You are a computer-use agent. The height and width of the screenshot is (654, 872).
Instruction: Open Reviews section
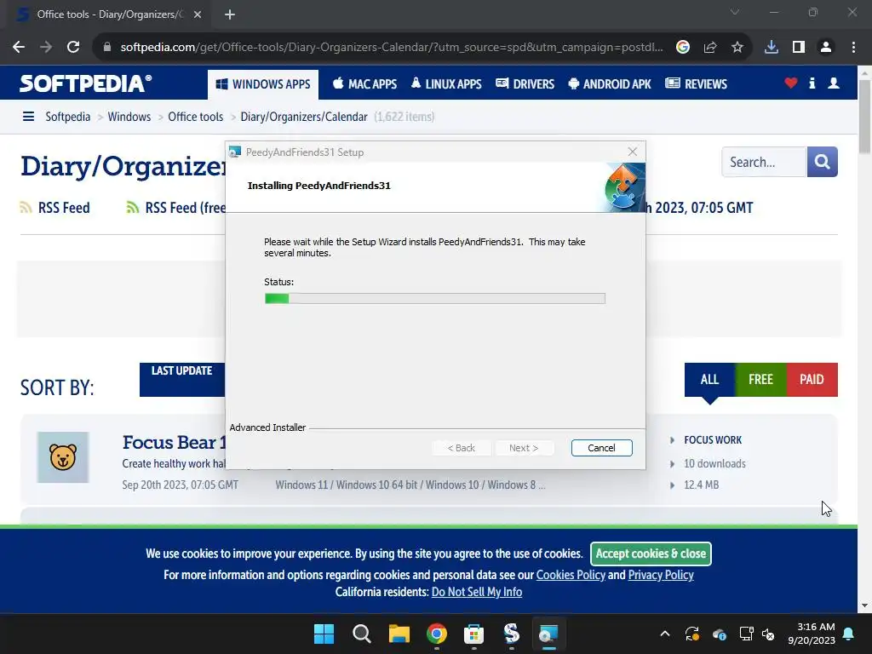click(x=697, y=84)
